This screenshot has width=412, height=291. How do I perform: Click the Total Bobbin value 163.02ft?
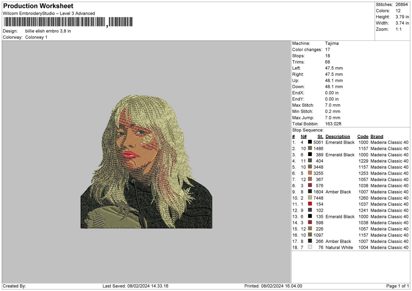[333, 124]
